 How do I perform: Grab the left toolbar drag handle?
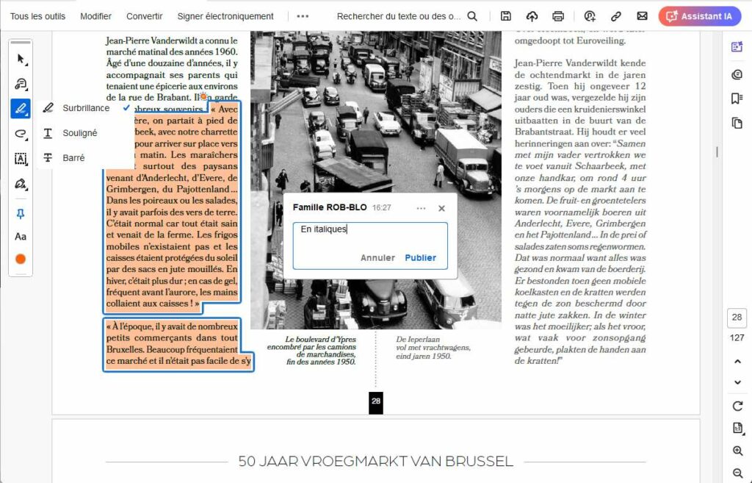pyautogui.click(x=21, y=42)
